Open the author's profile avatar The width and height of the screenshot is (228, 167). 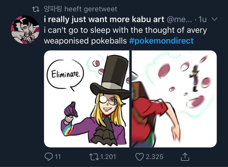(25, 30)
